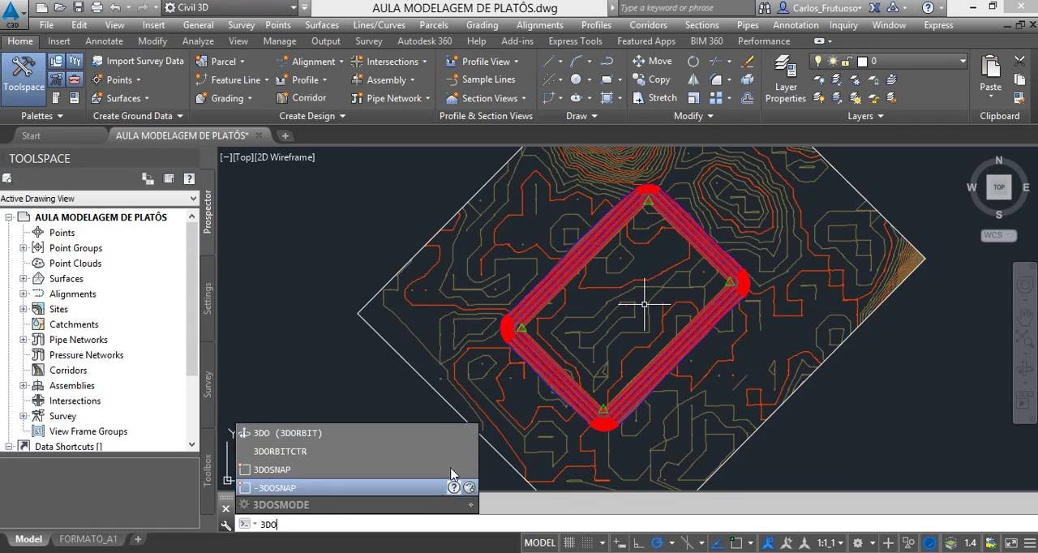Select 3DOSMODE system variable suggestion
This screenshot has width=1038, height=553.
(x=357, y=504)
